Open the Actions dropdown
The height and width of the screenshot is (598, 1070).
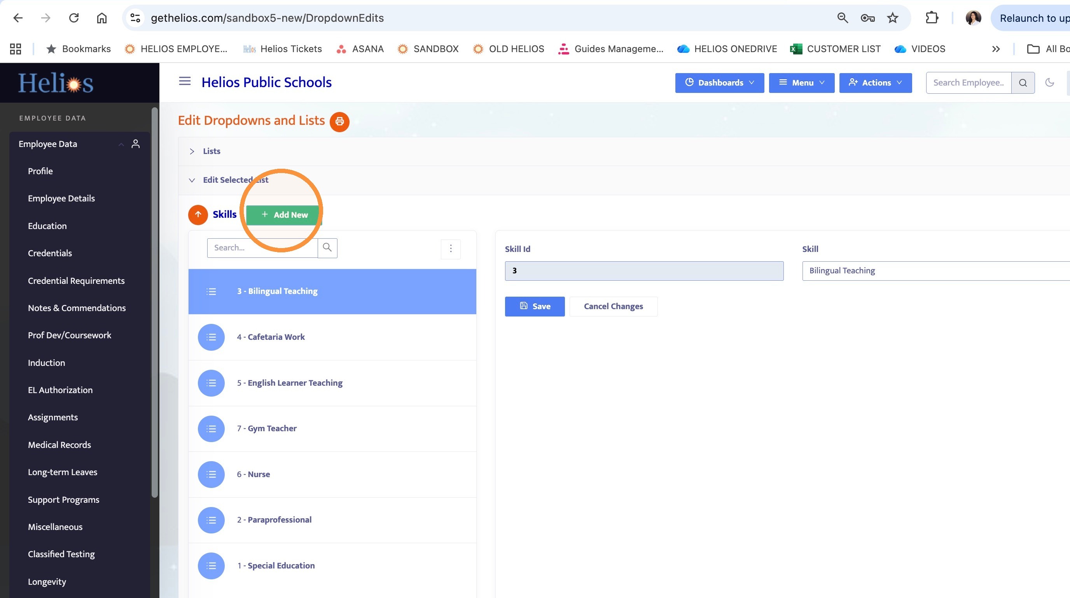click(x=876, y=83)
